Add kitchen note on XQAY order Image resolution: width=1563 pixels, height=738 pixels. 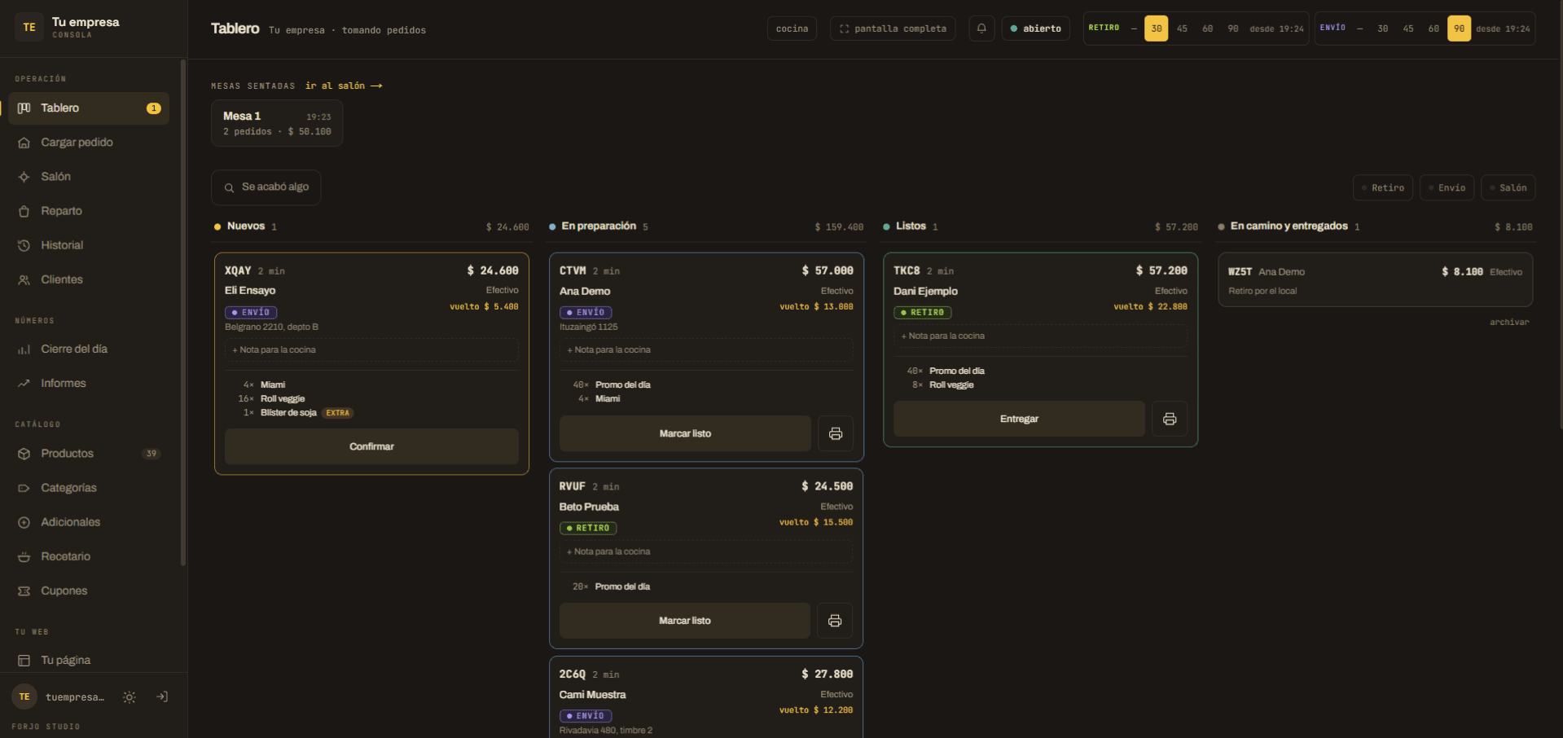(371, 349)
